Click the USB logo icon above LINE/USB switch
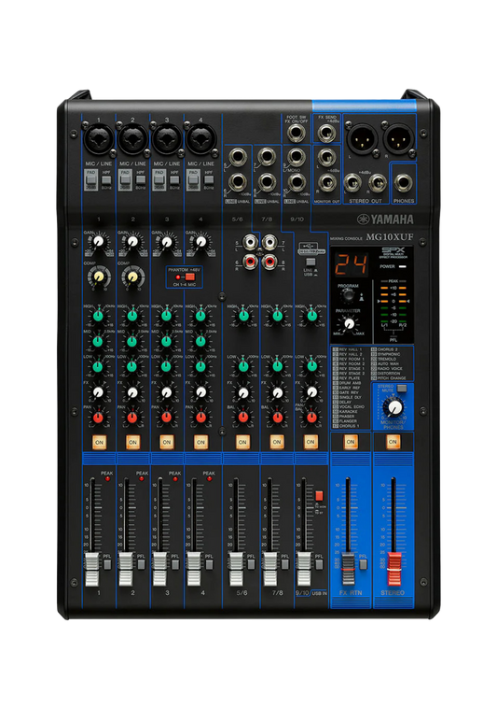 coord(311,244)
